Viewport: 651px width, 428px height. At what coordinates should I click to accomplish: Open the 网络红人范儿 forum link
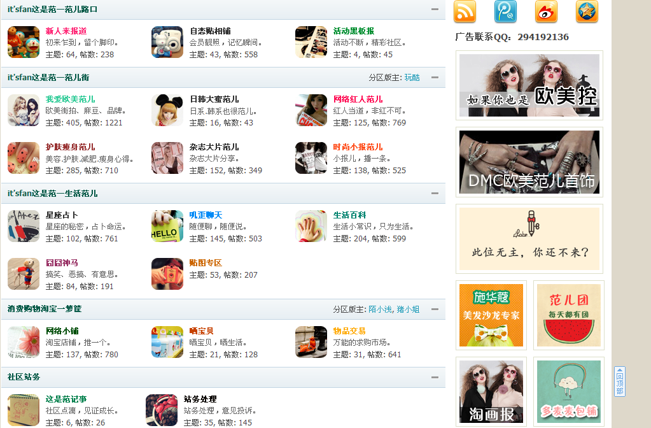[358, 99]
